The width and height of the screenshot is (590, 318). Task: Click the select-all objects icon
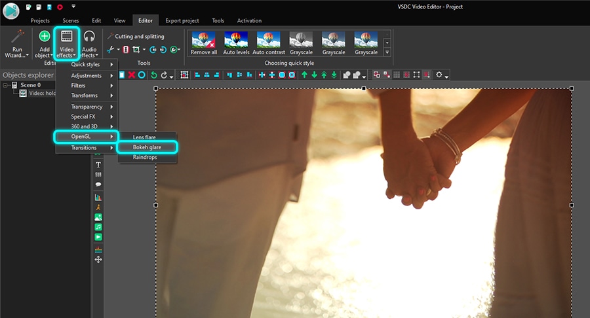tap(184, 75)
